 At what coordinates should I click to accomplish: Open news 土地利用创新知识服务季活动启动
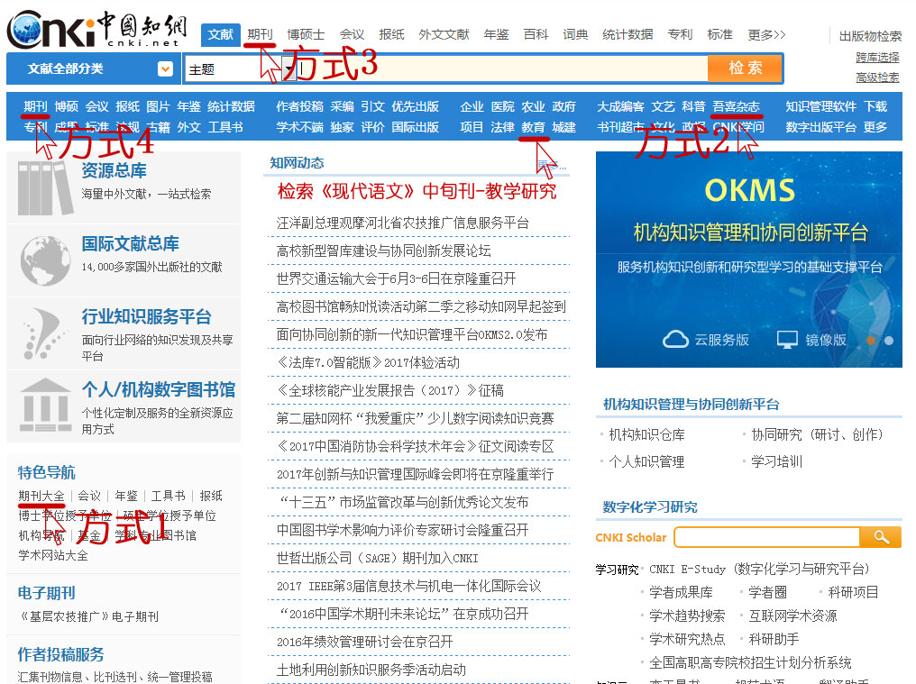click(x=371, y=670)
